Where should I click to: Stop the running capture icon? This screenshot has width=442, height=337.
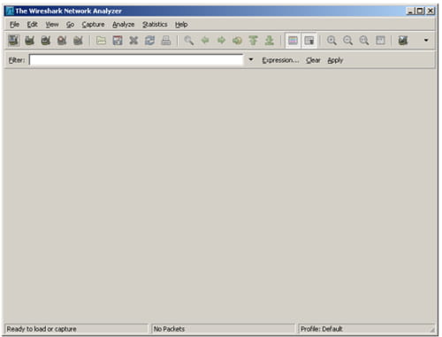pyautogui.click(x=62, y=41)
